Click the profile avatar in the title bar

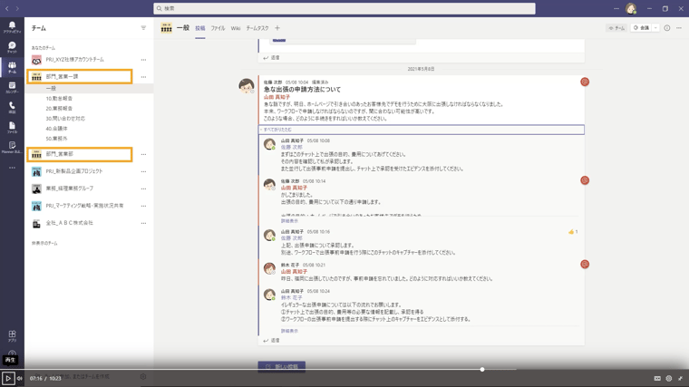631,8
